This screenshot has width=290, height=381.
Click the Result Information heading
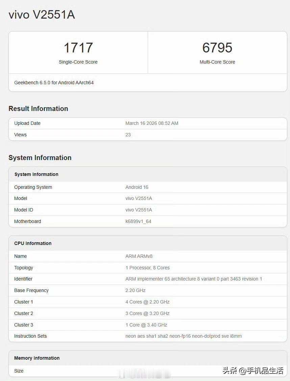click(38, 109)
